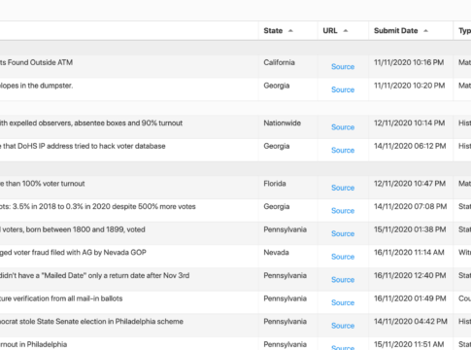The image size is (471, 350).
Task: Select title about verification from mail-in ballots
Action: [x=61, y=298]
